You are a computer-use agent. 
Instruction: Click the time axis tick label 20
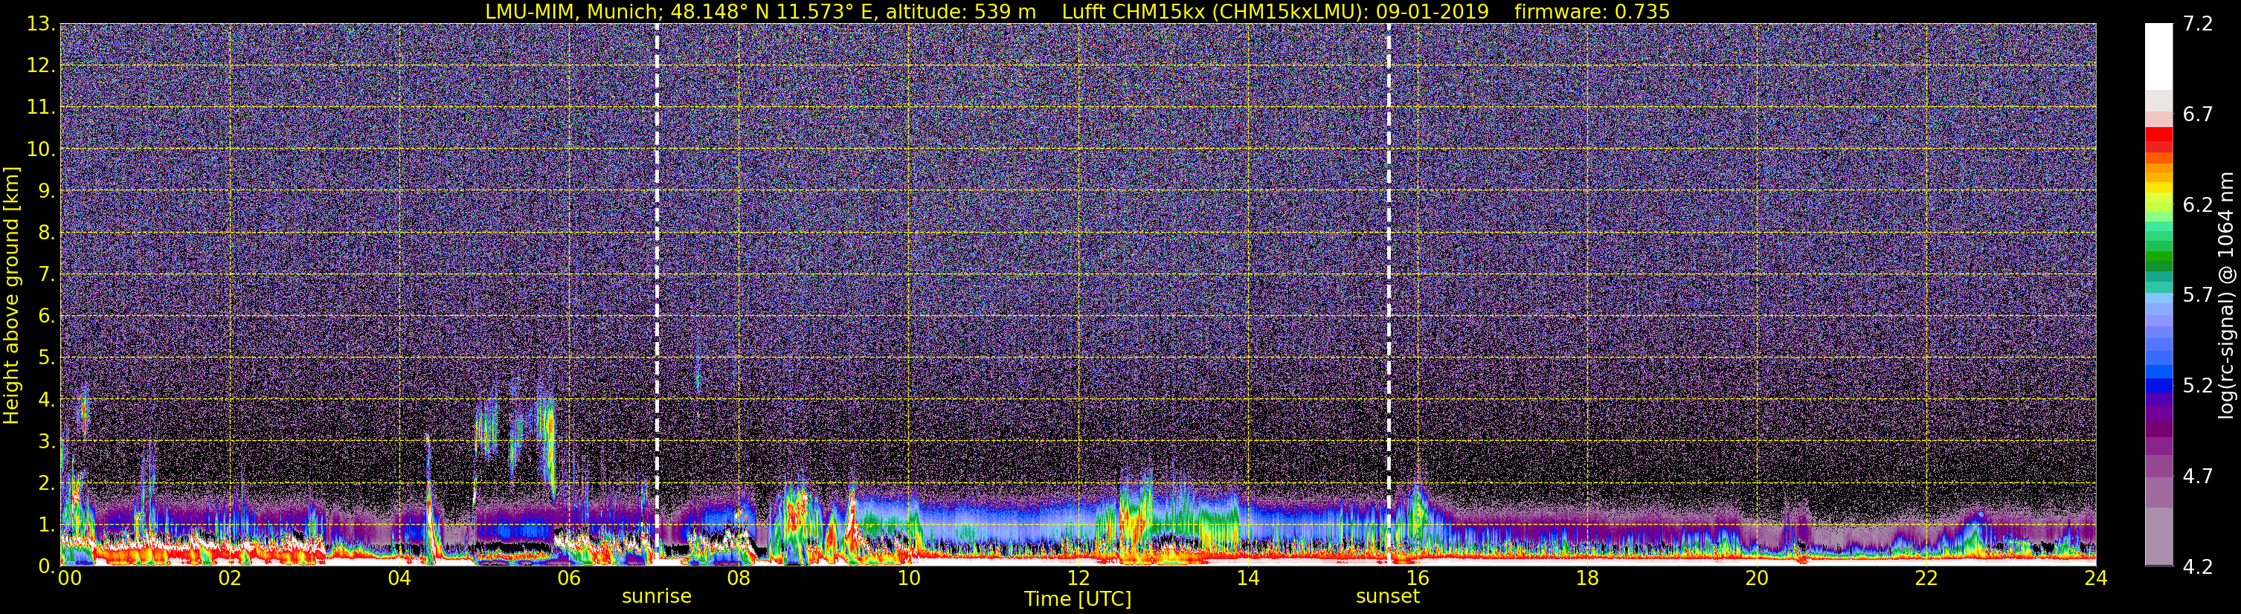click(x=1757, y=578)
